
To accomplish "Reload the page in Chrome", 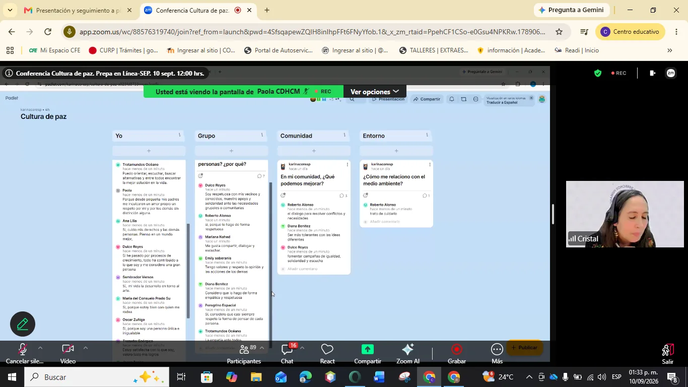I will pos(48,32).
